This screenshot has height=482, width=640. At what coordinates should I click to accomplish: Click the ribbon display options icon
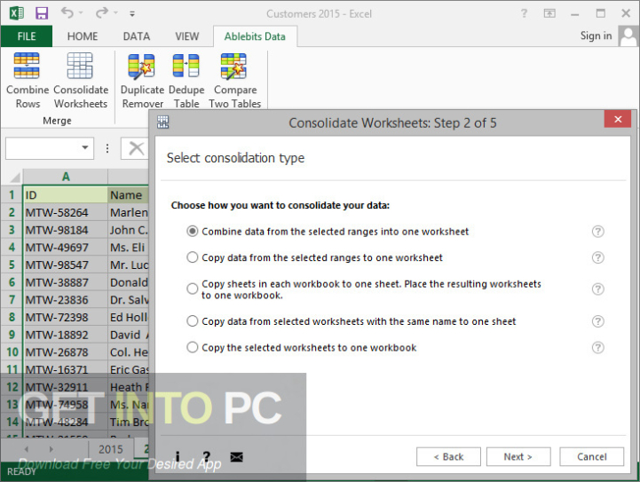[x=549, y=13]
